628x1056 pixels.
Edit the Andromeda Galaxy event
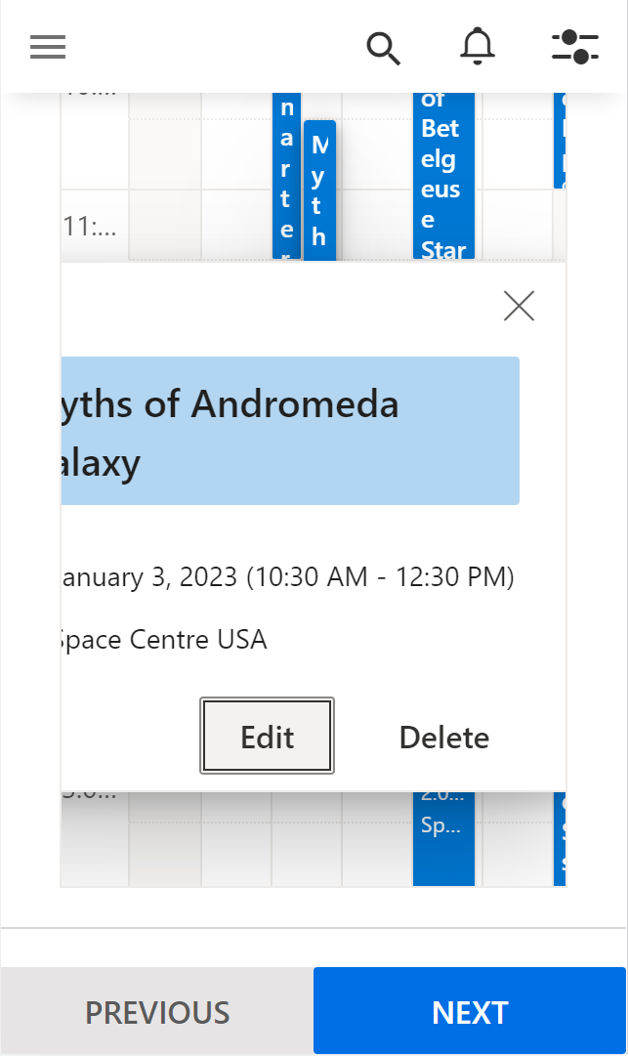267,737
